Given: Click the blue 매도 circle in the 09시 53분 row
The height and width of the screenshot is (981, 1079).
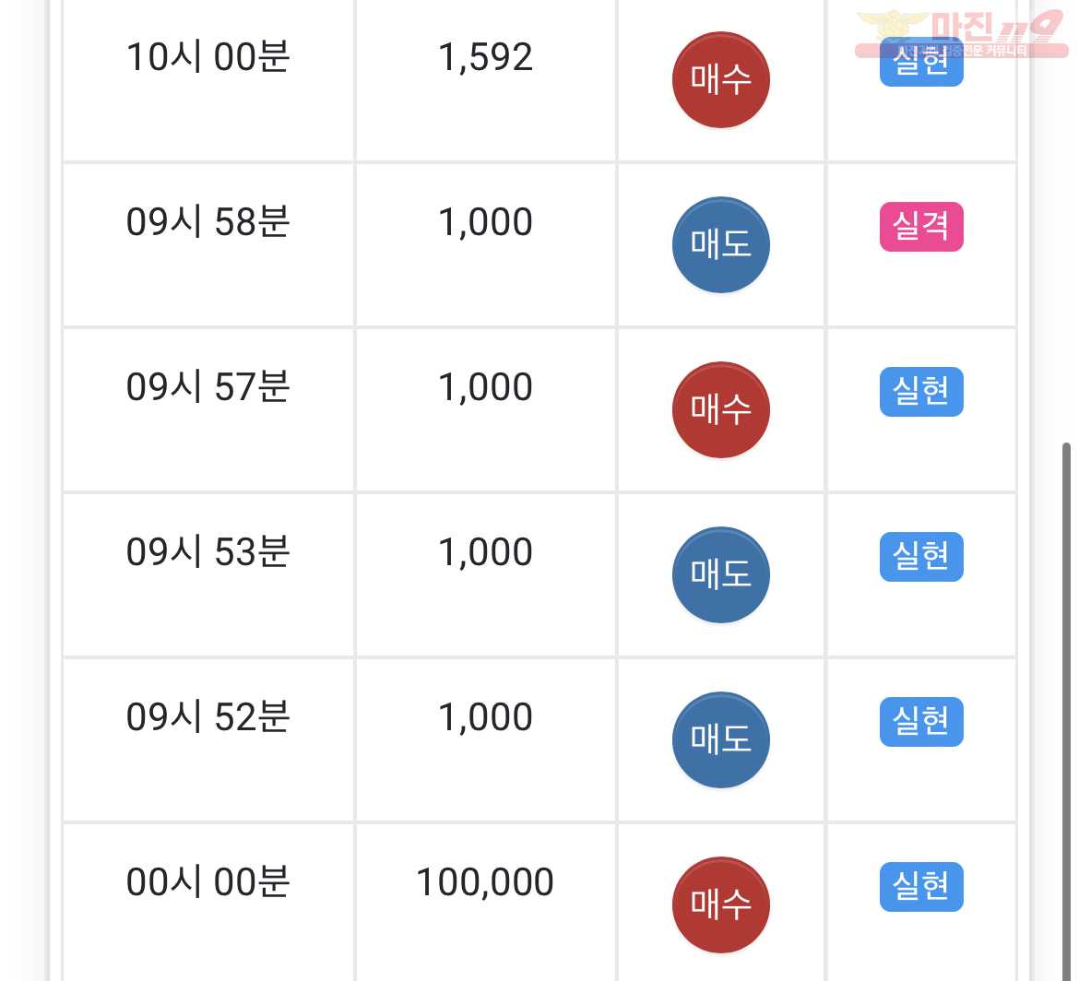Looking at the screenshot, I should pos(720,575).
